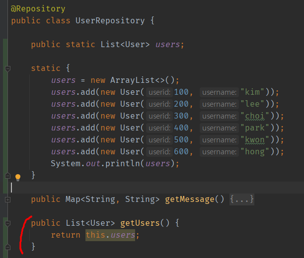Click the number 200 userid value
This screenshot has width=304, height=258.
pos(181,104)
